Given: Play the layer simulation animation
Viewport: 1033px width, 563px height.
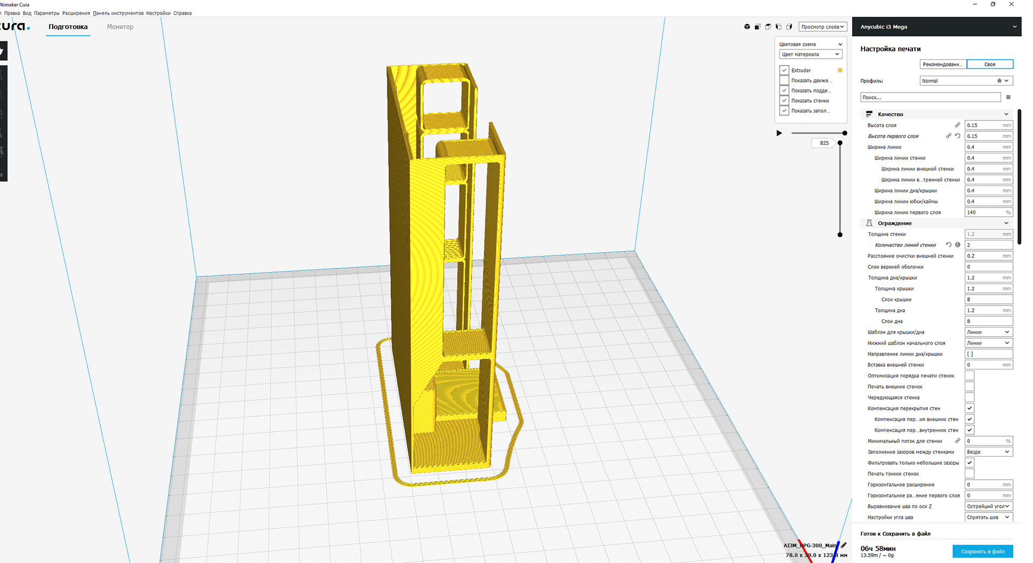Looking at the screenshot, I should (779, 133).
